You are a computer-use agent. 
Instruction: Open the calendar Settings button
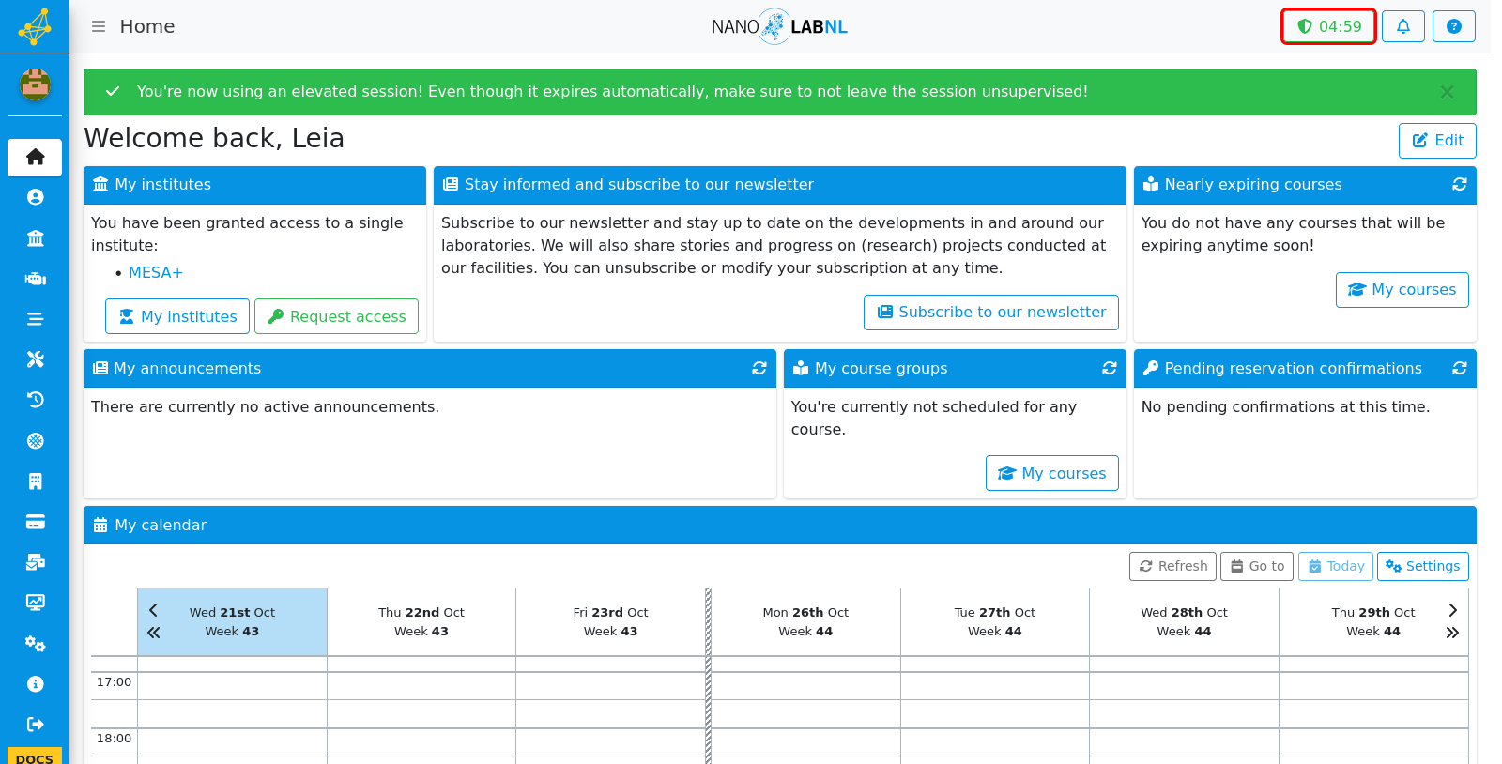coord(1422,566)
